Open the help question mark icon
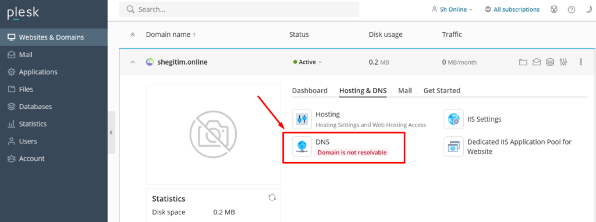The image size is (596, 222). click(x=572, y=9)
